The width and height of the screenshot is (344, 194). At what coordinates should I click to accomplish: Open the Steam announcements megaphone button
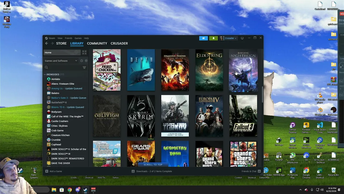tap(203, 38)
